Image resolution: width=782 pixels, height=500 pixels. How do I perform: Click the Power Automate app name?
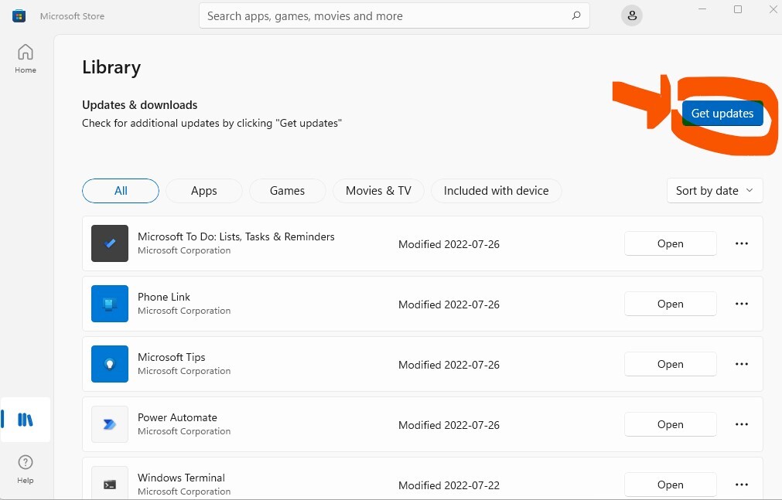(x=177, y=417)
